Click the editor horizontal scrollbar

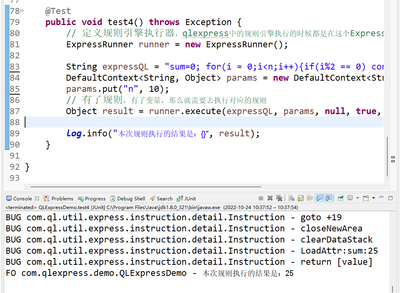(x=145, y=186)
